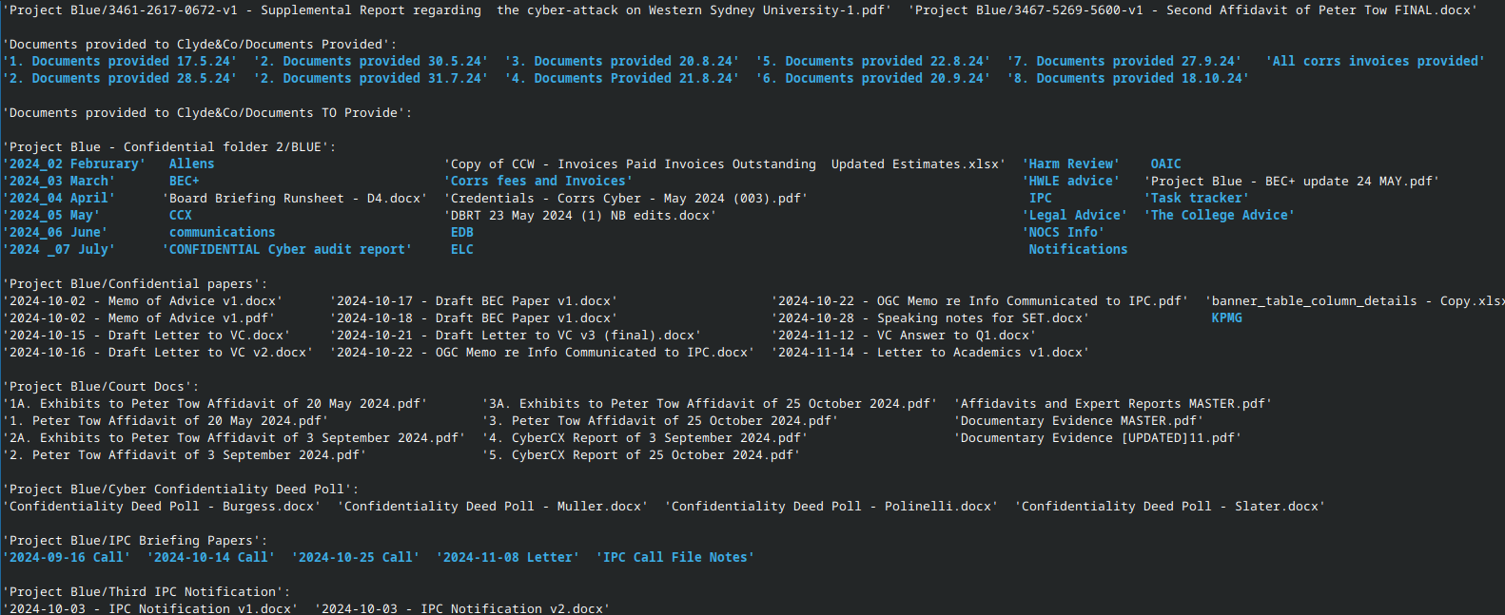Click '4. CyberCX Report of 3 September 2024.pdf'
Viewport: 1505px width, 615px height.
645,437
